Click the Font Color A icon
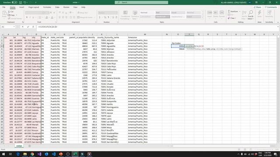The height and width of the screenshot is (157, 280). [x=52, y=17]
